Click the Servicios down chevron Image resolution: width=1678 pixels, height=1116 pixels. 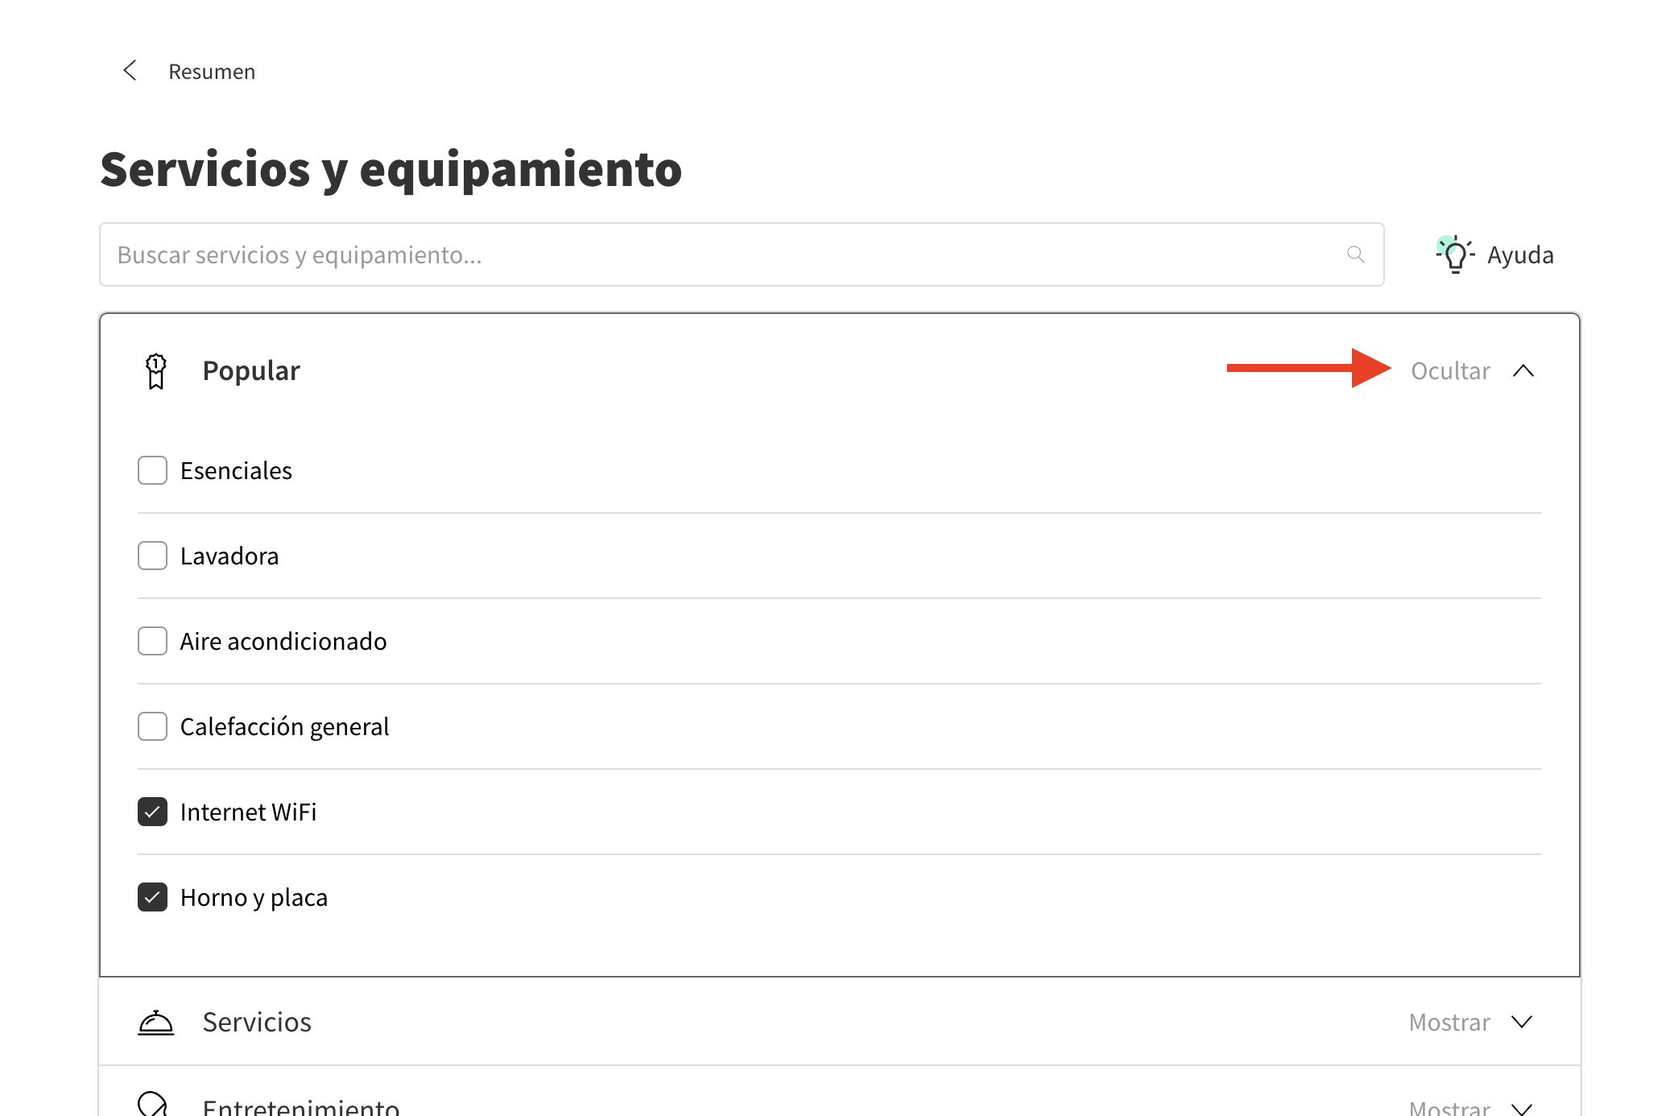(1522, 1023)
